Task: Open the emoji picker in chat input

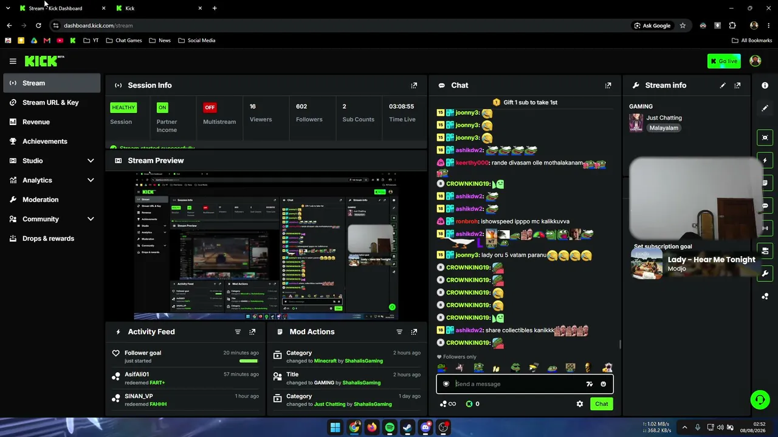Action: click(603, 384)
